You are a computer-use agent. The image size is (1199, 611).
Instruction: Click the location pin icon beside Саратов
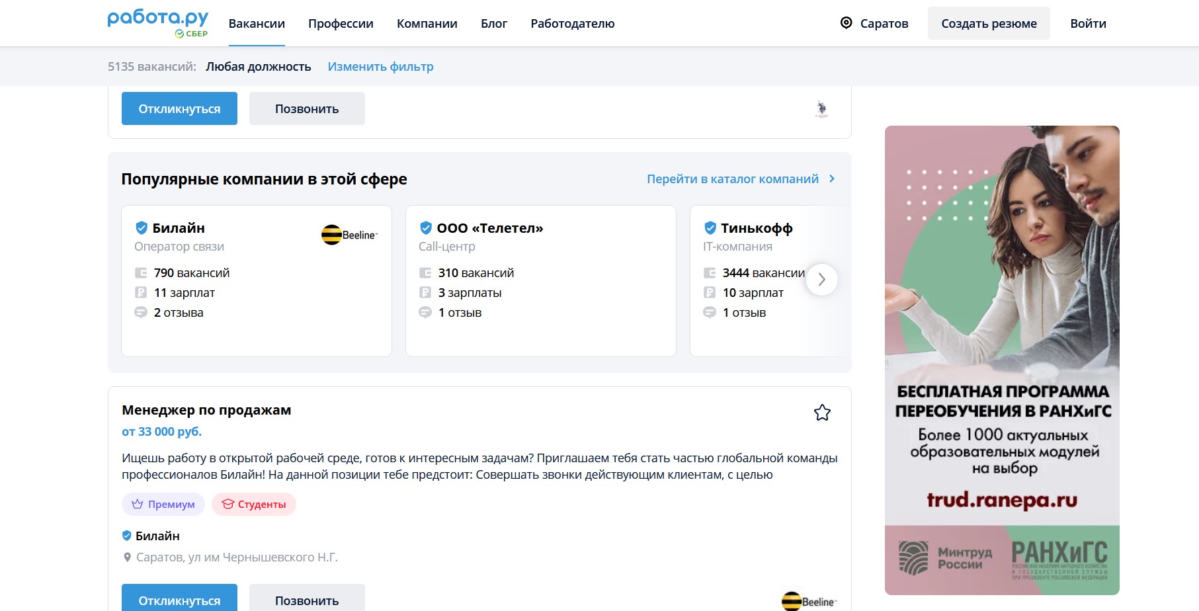tap(846, 23)
